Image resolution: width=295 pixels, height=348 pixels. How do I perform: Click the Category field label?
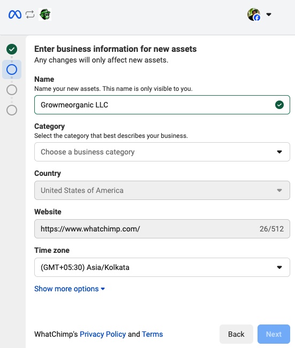[50, 126]
